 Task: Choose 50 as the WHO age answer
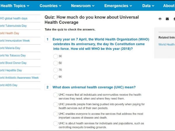click(55, 63)
